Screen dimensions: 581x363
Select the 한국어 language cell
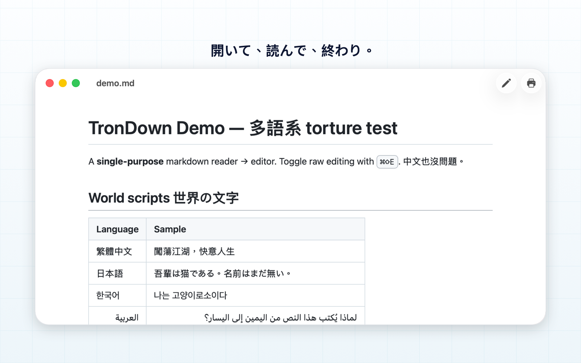pyautogui.click(x=117, y=295)
